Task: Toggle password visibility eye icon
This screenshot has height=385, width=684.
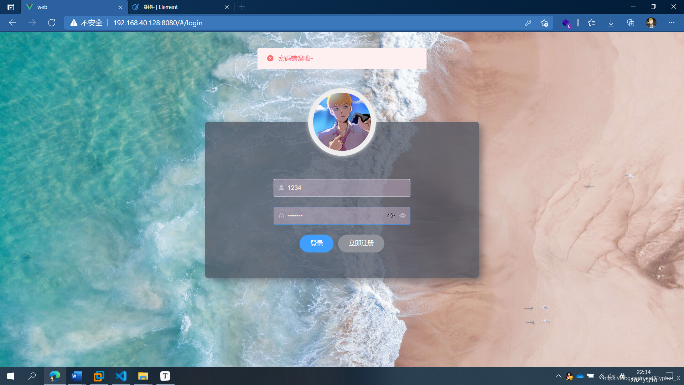Action: coord(403,216)
